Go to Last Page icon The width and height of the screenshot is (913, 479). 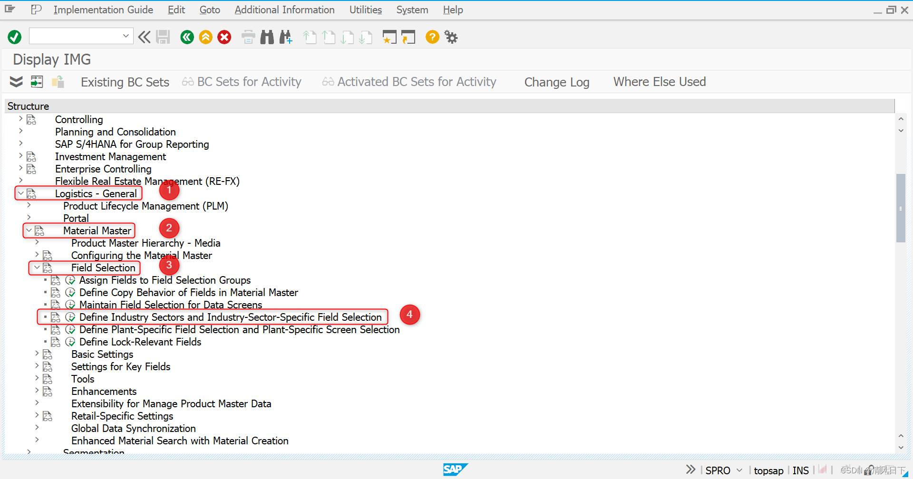click(x=366, y=37)
